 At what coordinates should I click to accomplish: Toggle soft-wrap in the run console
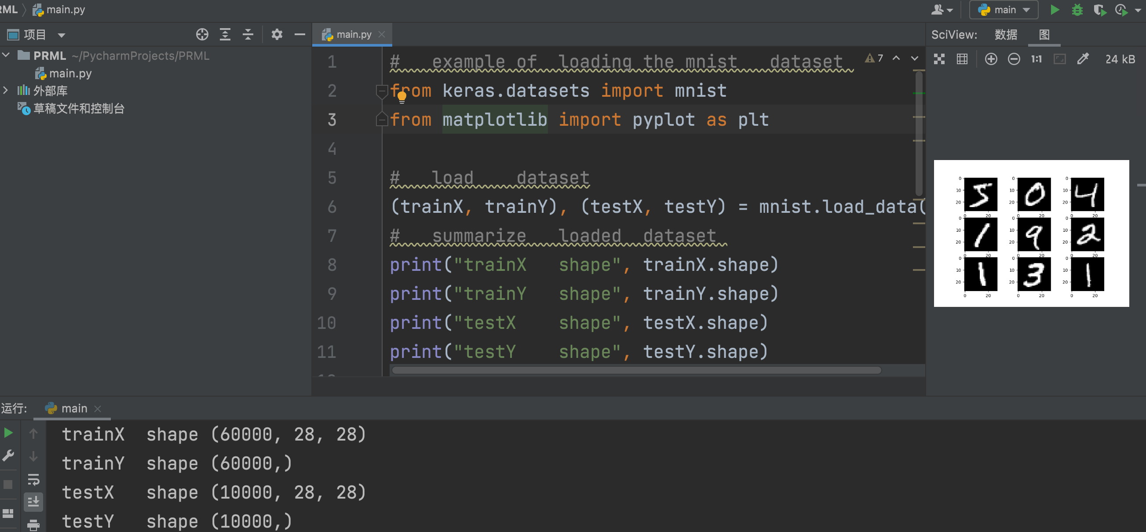coord(33,480)
